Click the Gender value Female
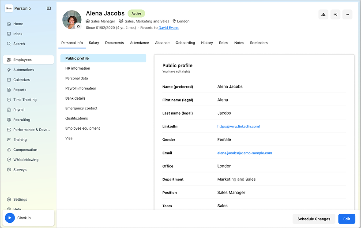 click(224, 140)
